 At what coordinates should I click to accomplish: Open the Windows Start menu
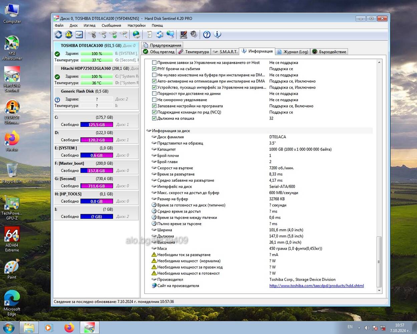click(9, 328)
